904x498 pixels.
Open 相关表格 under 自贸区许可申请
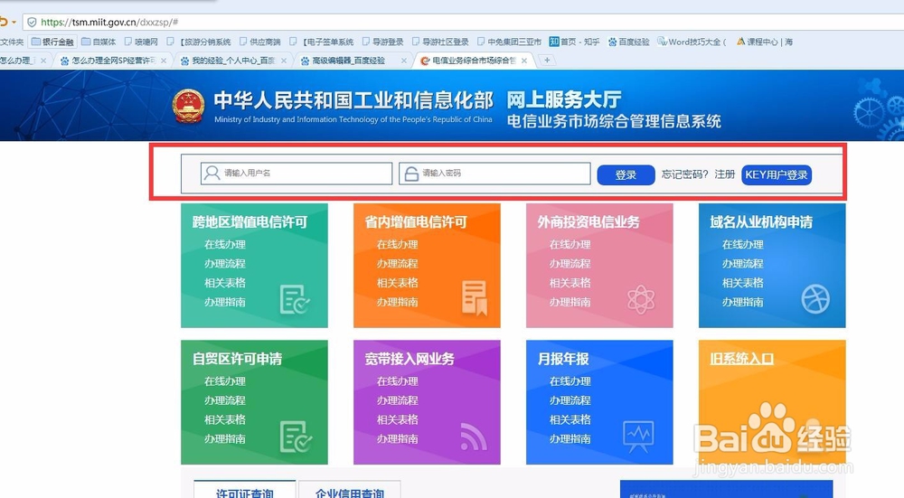click(x=225, y=419)
